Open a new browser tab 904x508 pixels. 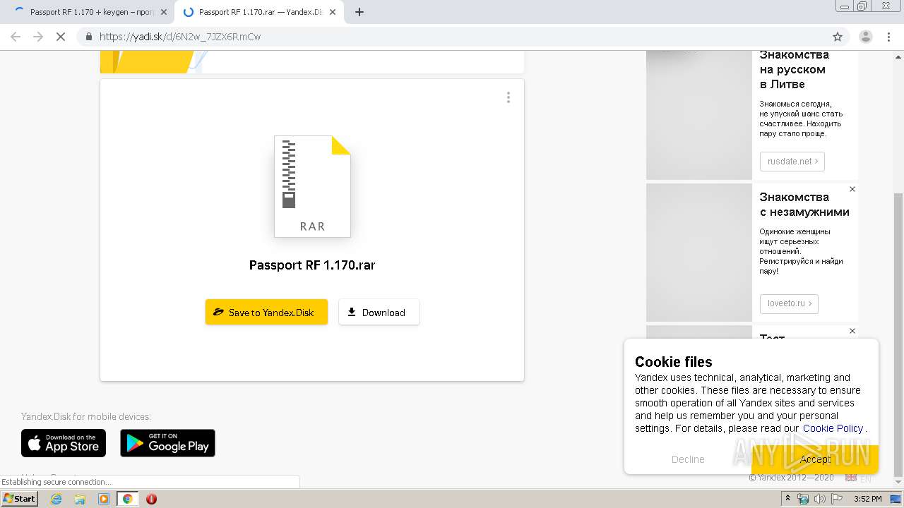click(x=359, y=12)
